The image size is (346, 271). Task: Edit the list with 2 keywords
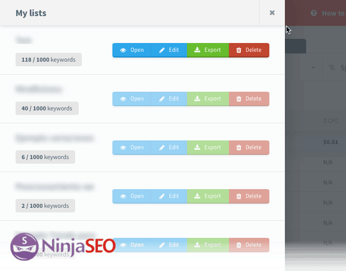coord(169,196)
